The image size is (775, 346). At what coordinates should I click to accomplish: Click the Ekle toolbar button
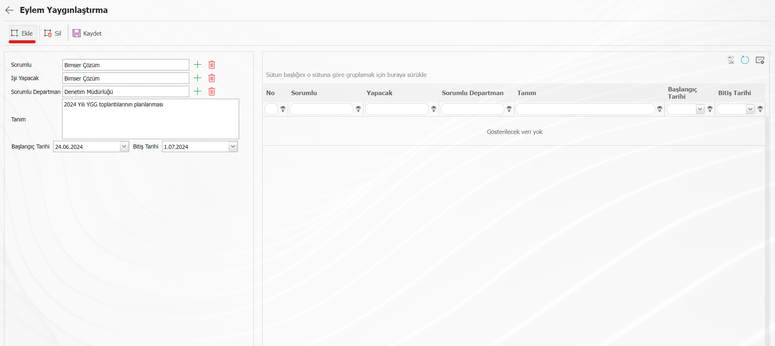point(23,33)
